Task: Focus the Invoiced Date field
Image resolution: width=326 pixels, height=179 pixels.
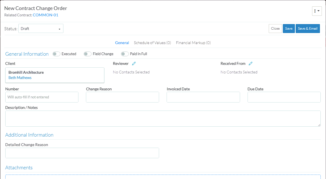Action: click(x=203, y=97)
